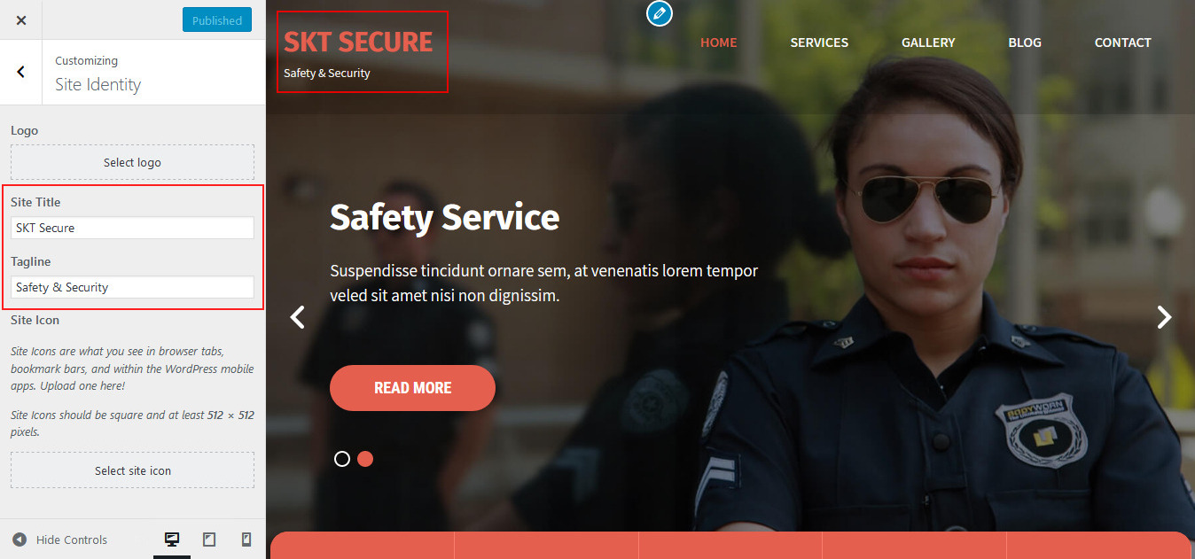Switch to desktop preview device icon

click(172, 540)
